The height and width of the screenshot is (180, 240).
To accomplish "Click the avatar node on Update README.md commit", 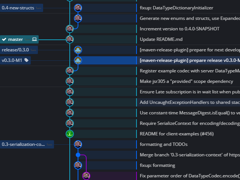I will pyautogui.click(x=70, y=39).
